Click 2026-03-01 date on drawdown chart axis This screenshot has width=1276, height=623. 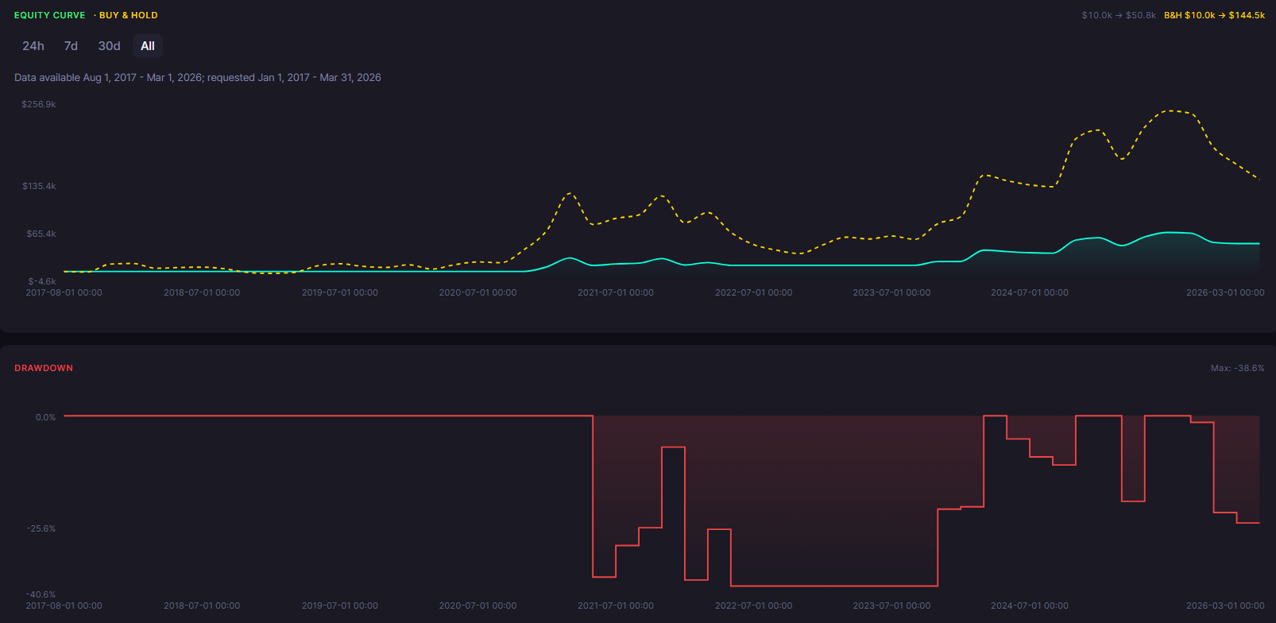(x=1225, y=606)
